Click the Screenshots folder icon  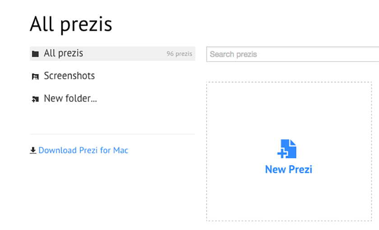(35, 76)
